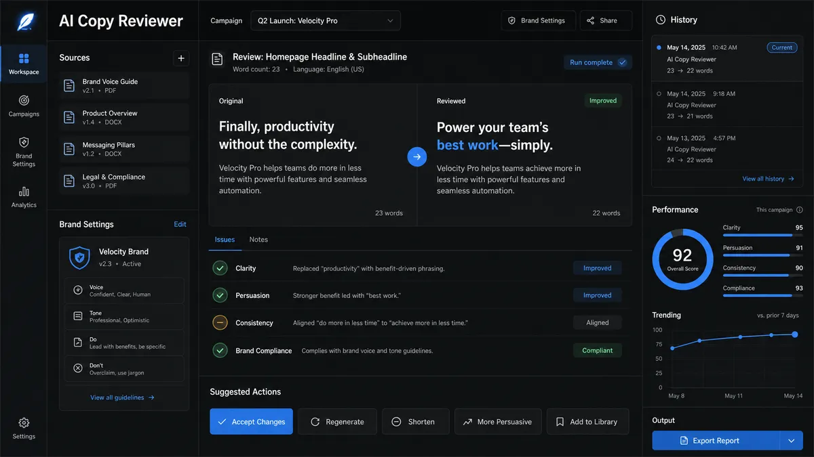Click the Overall Score 92 donut chart

coord(682,259)
